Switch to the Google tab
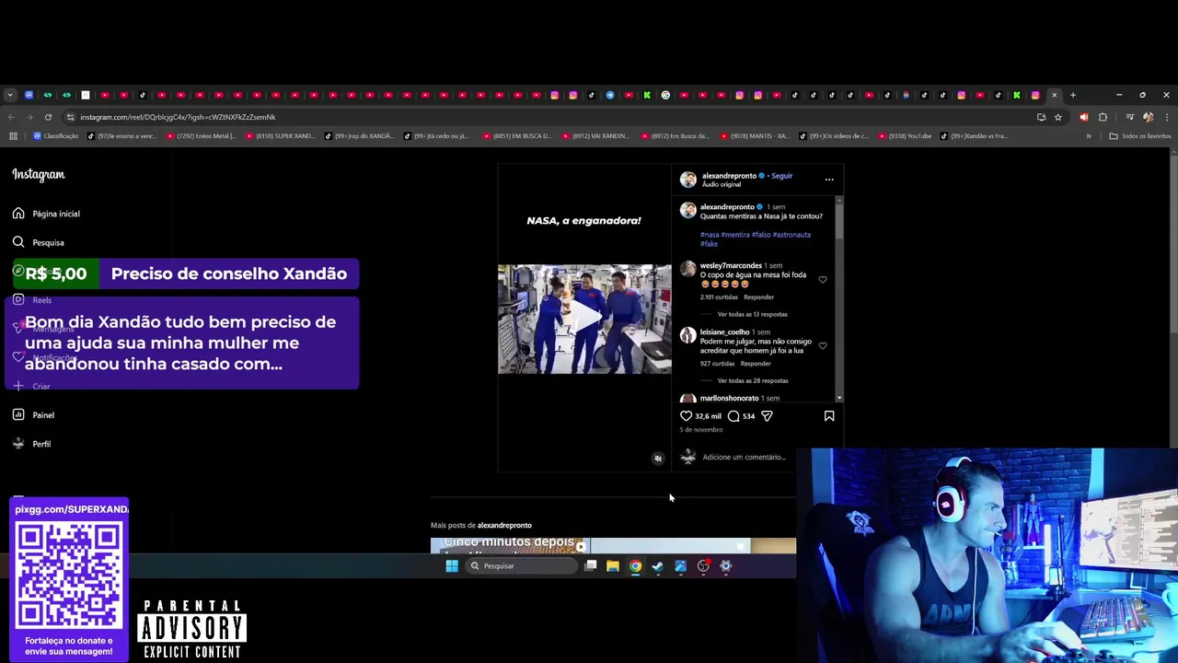Screen dimensions: 1178x663 click(x=665, y=95)
